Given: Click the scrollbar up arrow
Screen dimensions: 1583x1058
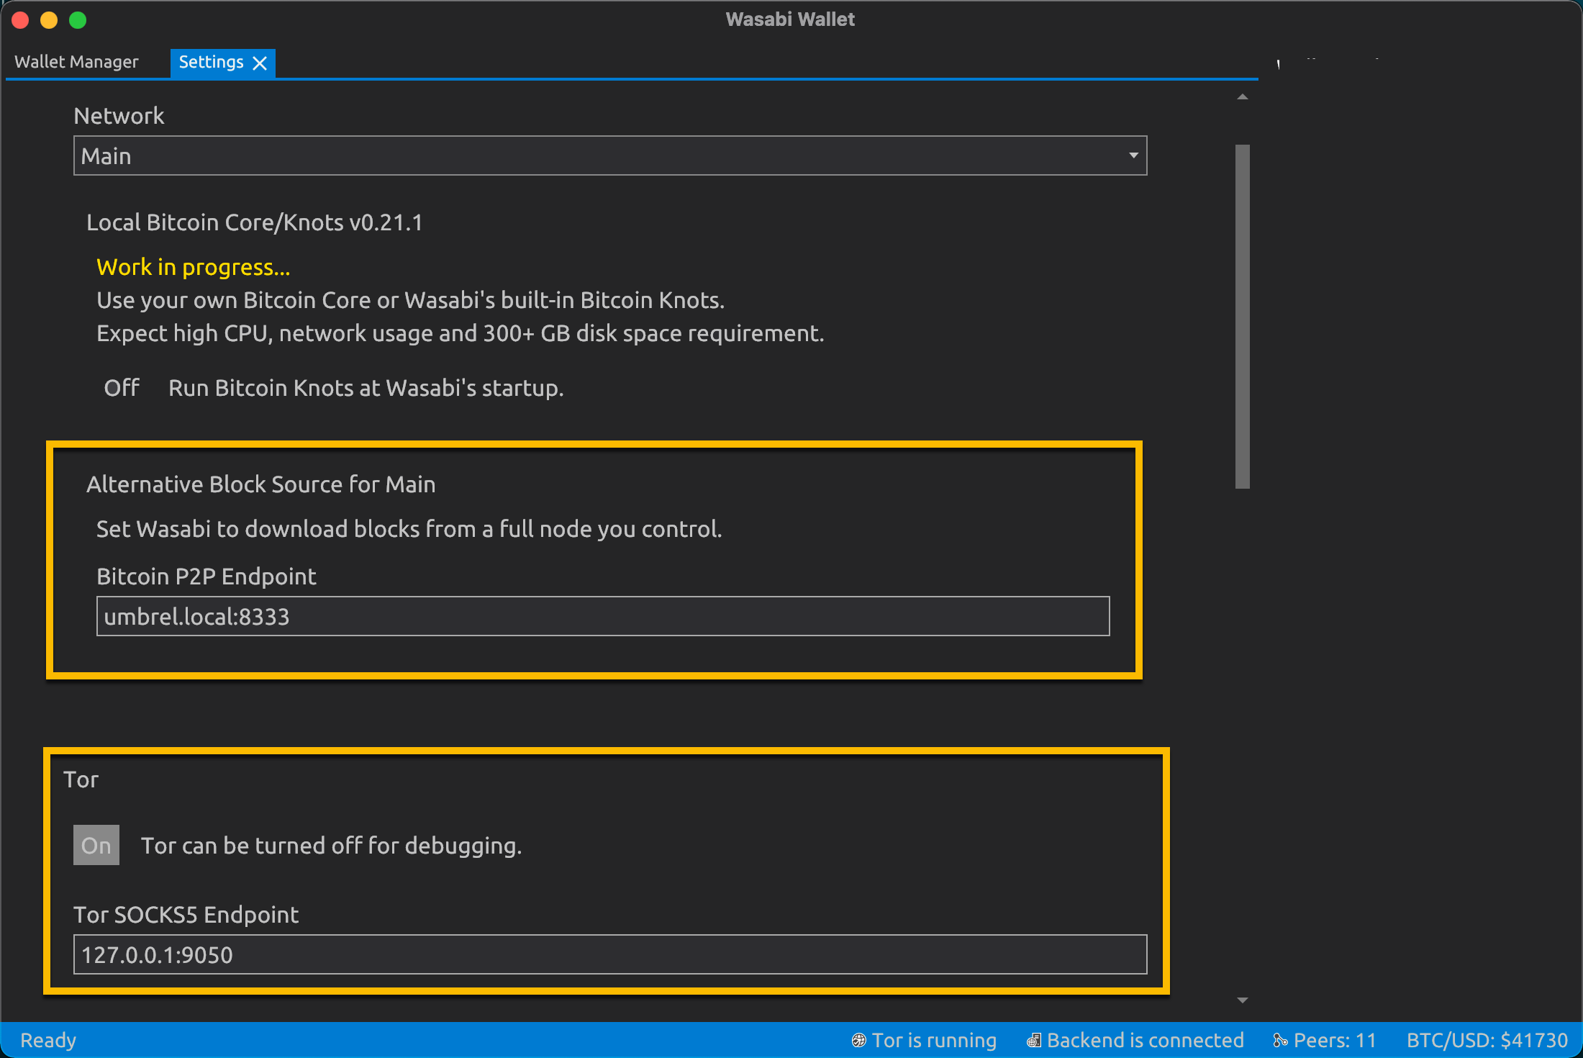Looking at the screenshot, I should [1243, 96].
